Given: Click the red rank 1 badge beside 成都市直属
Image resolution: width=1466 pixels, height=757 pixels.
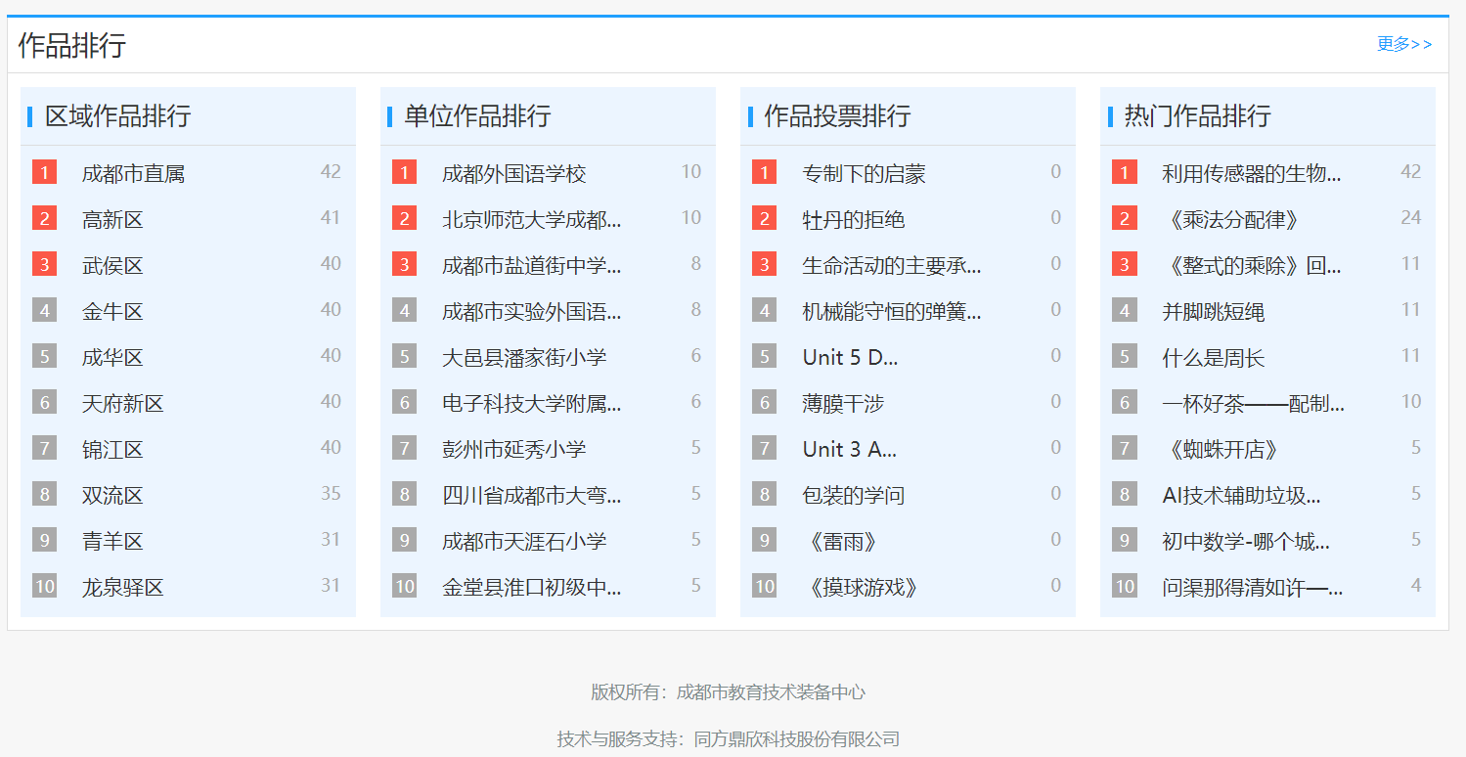Looking at the screenshot, I should pos(44,173).
